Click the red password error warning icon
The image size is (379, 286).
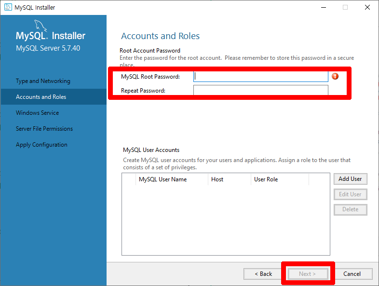335,76
